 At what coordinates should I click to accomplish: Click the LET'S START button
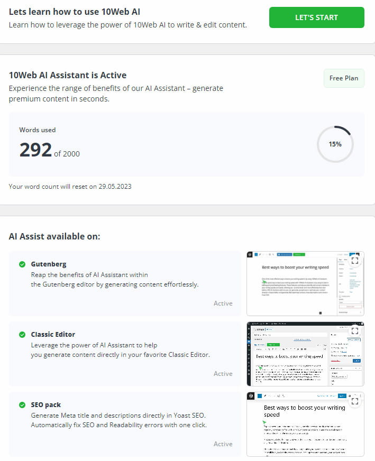tap(316, 17)
